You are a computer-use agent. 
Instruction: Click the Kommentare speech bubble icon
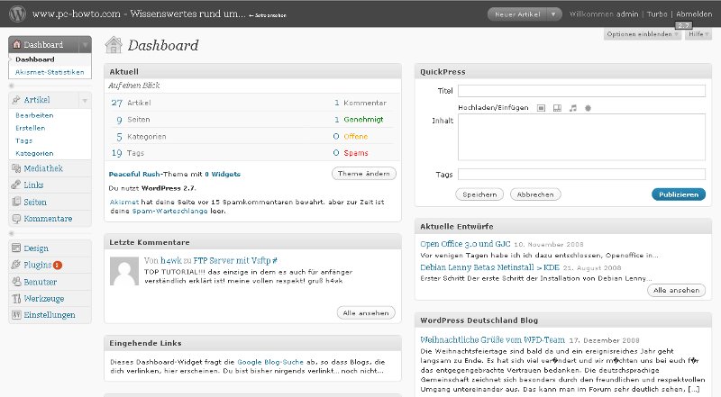point(16,219)
